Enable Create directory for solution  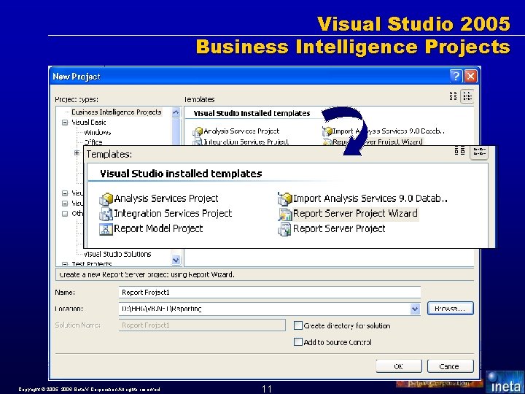click(297, 325)
